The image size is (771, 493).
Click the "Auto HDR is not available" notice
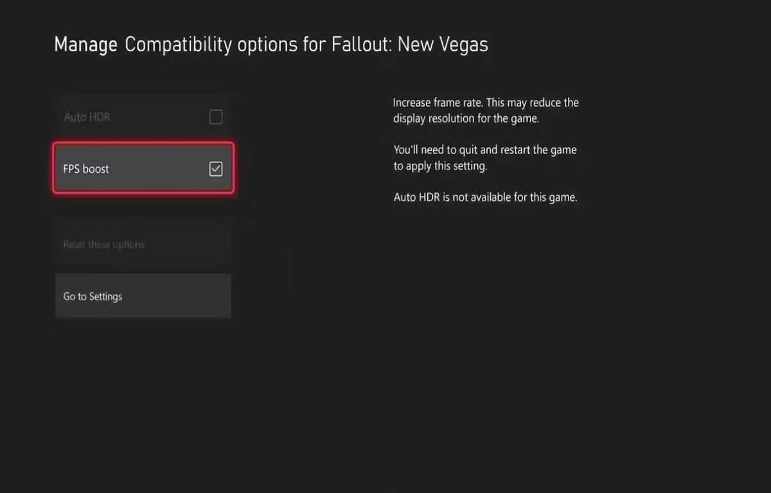485,198
